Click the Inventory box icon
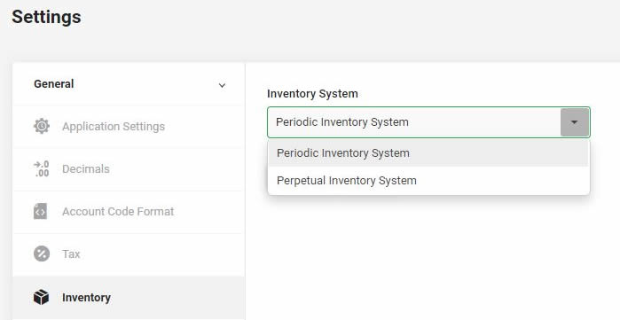This screenshot has height=320, width=620. (41, 298)
